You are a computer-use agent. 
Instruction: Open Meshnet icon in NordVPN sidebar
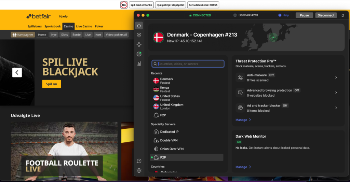click(139, 45)
